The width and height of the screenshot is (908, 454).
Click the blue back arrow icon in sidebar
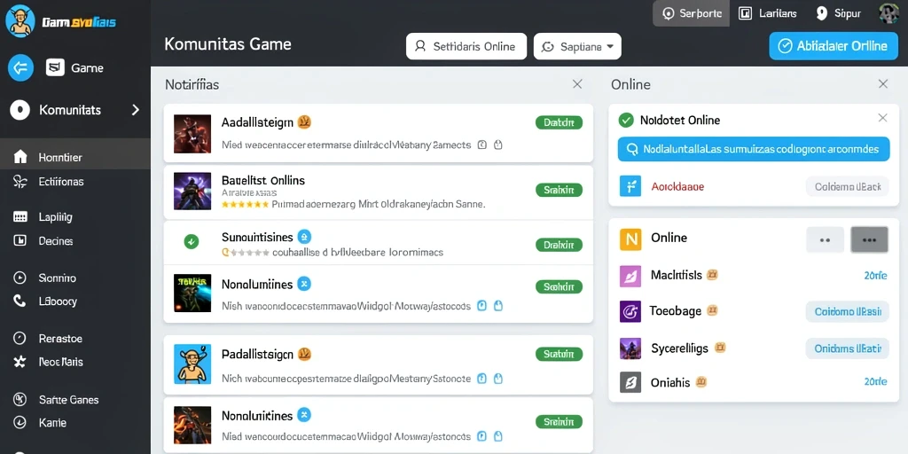(20, 68)
